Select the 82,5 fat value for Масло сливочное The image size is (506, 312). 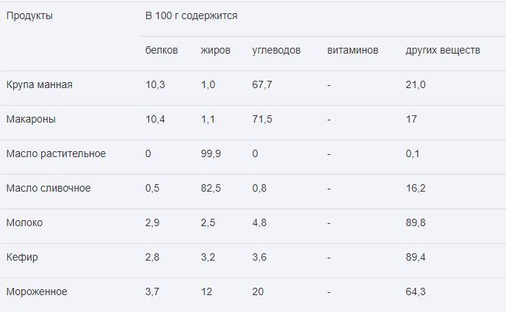click(x=211, y=188)
